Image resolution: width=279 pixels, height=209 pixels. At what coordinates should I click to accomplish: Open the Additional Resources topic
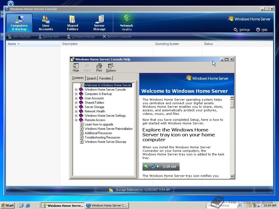point(98,133)
